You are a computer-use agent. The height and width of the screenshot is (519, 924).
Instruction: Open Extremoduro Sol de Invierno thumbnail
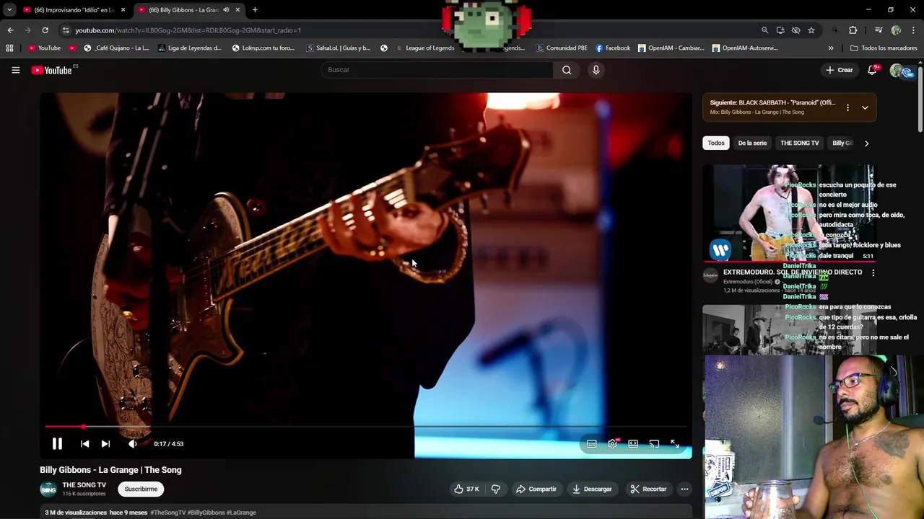[x=788, y=213]
